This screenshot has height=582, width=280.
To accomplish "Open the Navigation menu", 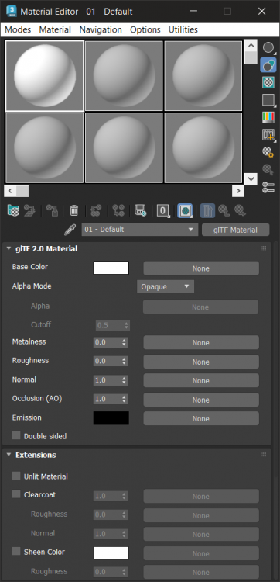I will click(101, 29).
